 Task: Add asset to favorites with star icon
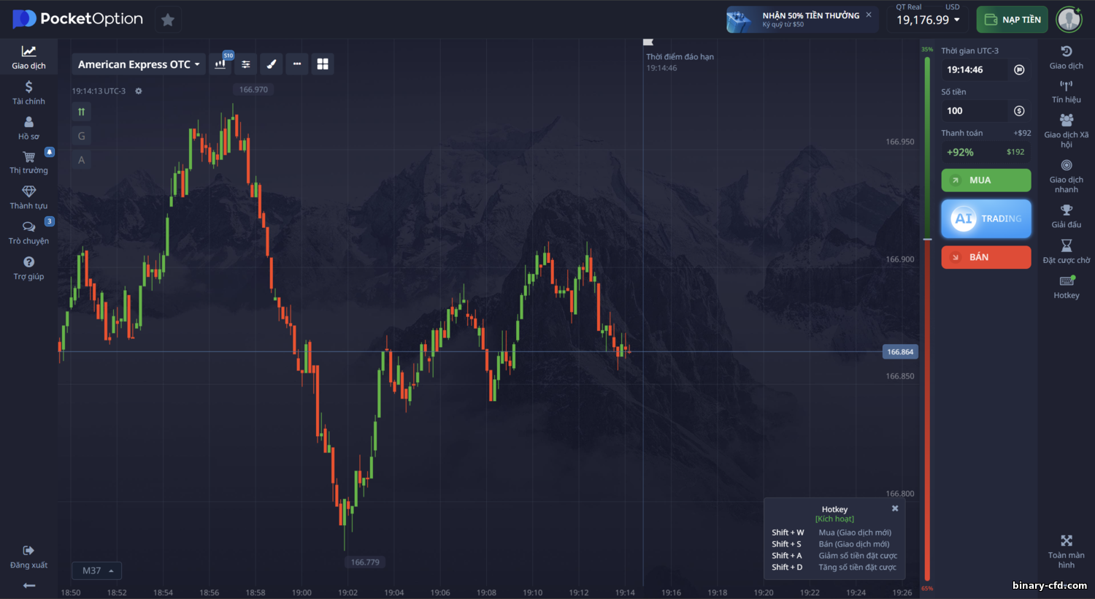pyautogui.click(x=168, y=20)
